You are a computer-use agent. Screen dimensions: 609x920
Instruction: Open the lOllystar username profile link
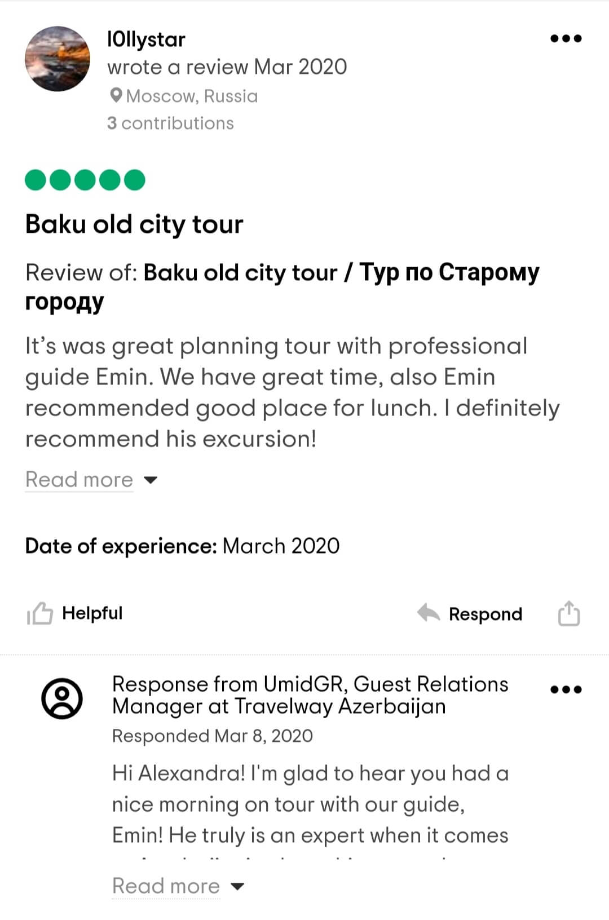point(146,39)
